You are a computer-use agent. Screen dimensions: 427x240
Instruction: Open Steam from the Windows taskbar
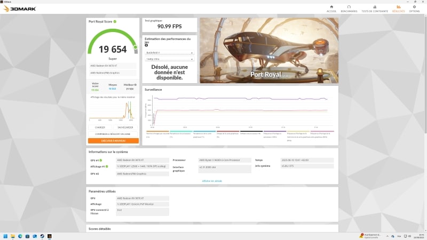tap(42, 236)
